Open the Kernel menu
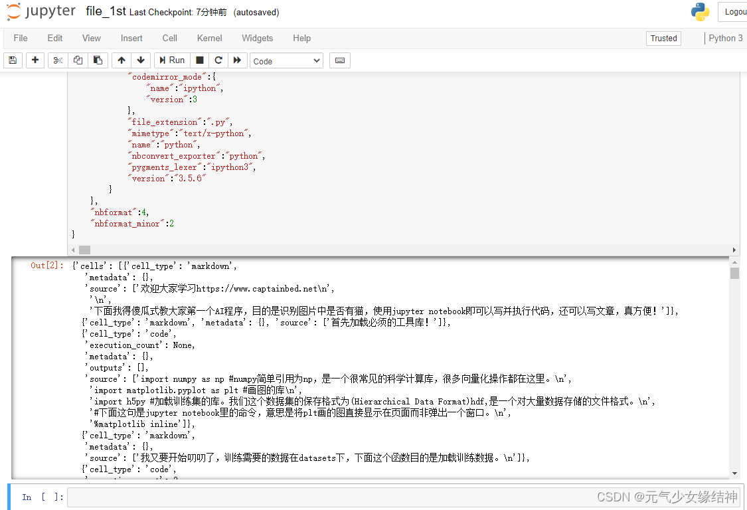This screenshot has height=510, width=747. [210, 38]
